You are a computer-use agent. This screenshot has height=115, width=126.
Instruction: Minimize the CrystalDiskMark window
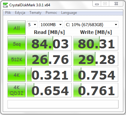(x=97, y=4)
